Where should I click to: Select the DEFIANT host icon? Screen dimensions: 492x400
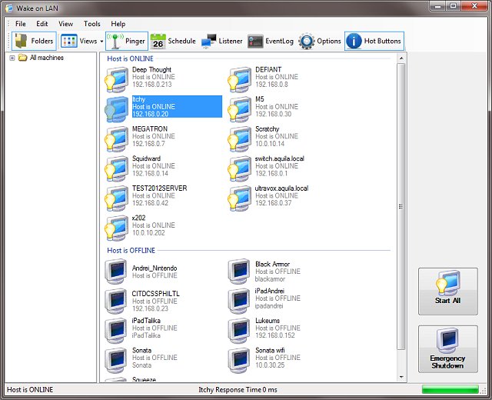coord(239,79)
